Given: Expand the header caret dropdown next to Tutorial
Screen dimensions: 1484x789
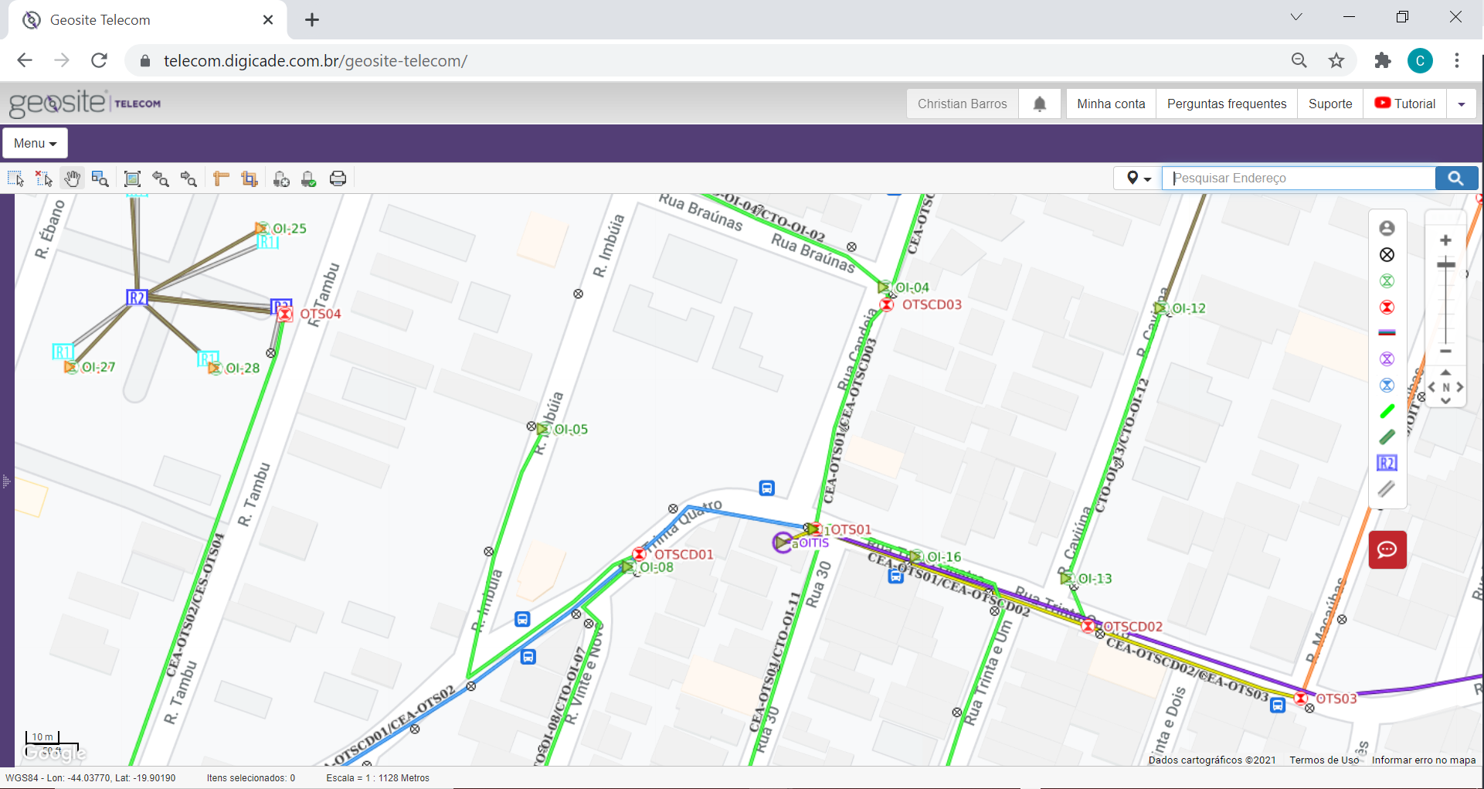Looking at the screenshot, I should 1461,104.
